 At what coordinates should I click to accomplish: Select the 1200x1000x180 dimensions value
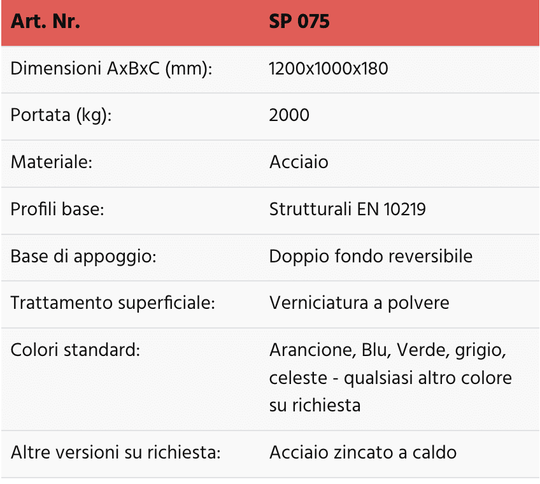pos(329,69)
